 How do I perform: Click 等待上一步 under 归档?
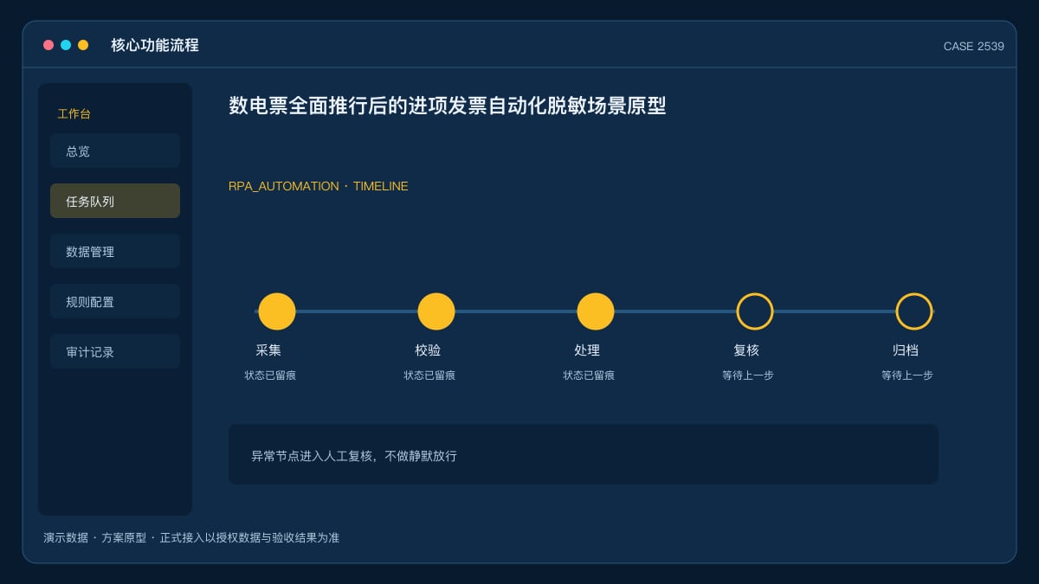pyautogui.click(x=907, y=375)
